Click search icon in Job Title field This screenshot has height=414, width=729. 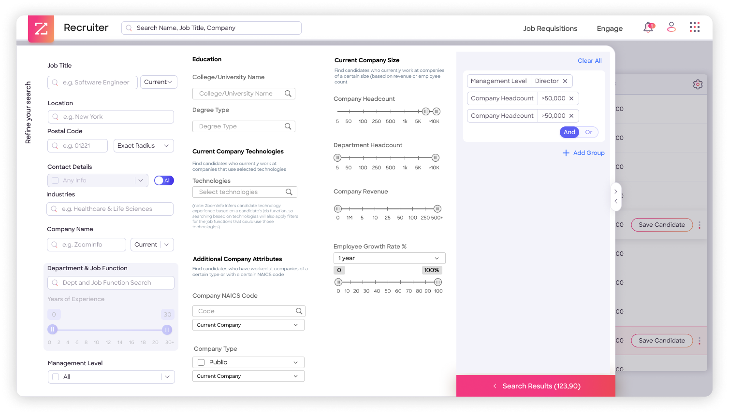tap(55, 83)
